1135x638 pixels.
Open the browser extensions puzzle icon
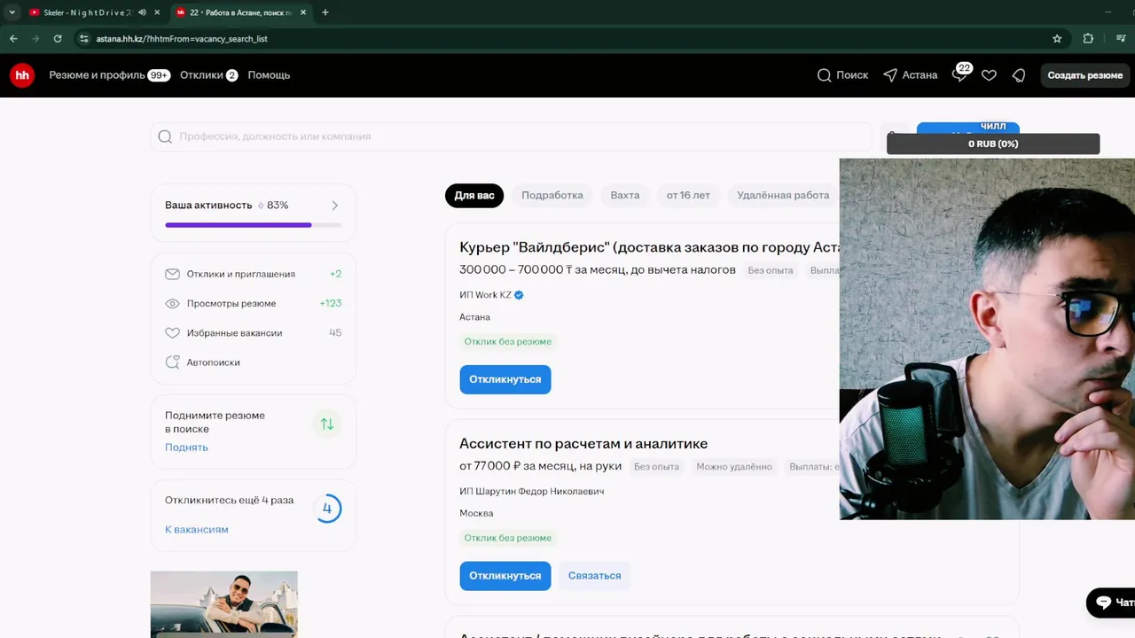pyautogui.click(x=1088, y=38)
